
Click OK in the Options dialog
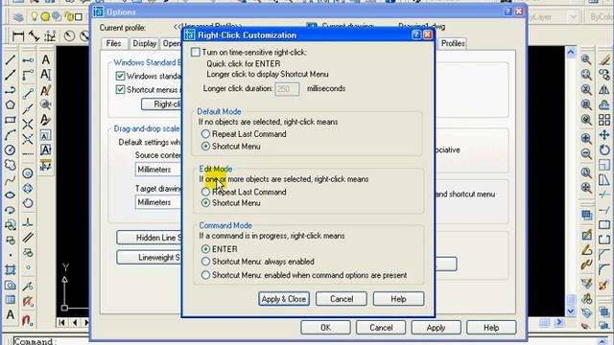(x=325, y=328)
